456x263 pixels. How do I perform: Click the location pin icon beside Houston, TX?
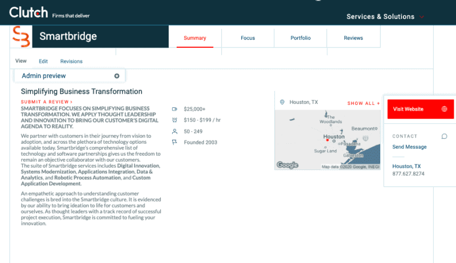(282, 102)
